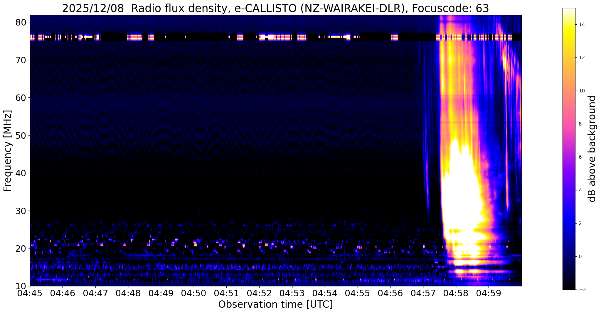Click the colorbar tick label 0

[x=580, y=257]
